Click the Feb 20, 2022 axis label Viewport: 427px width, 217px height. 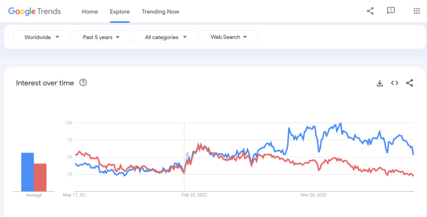(194, 195)
